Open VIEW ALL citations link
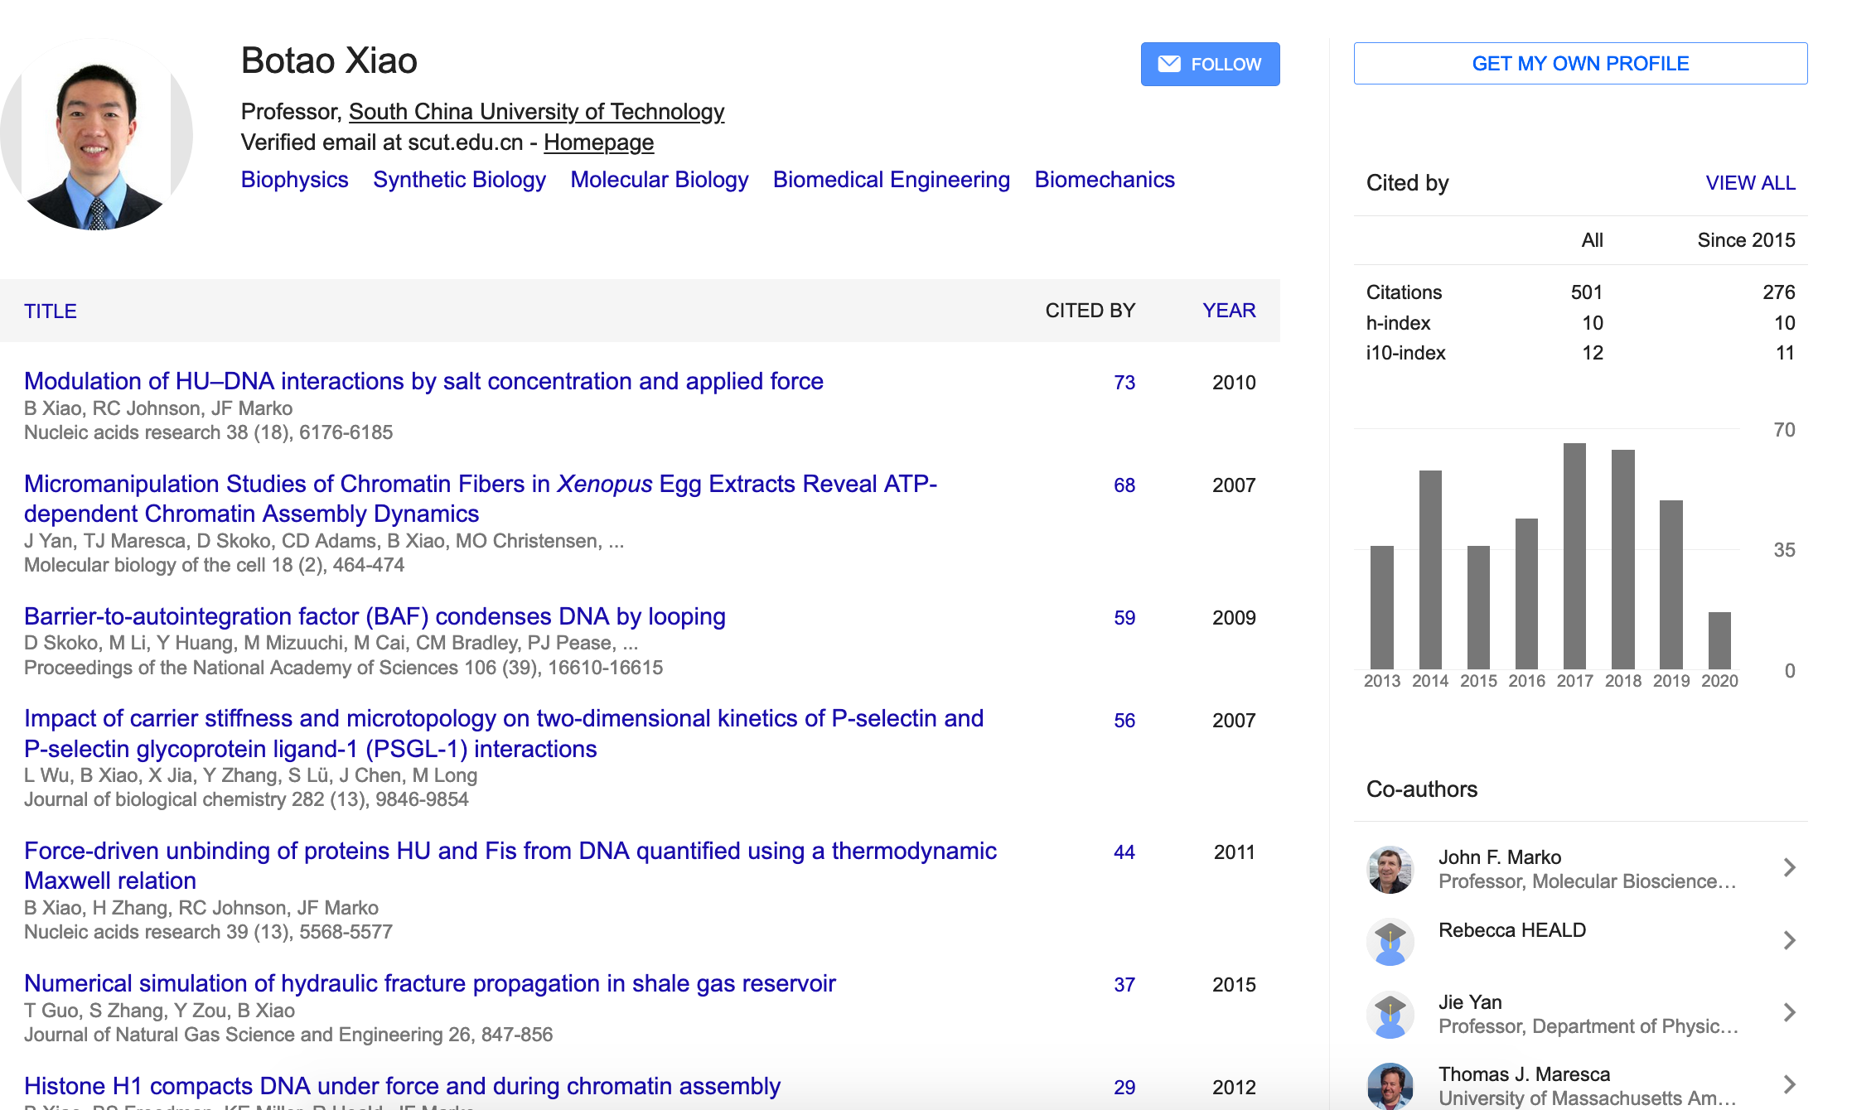Image resolution: width=1876 pixels, height=1110 pixels. point(1750,183)
